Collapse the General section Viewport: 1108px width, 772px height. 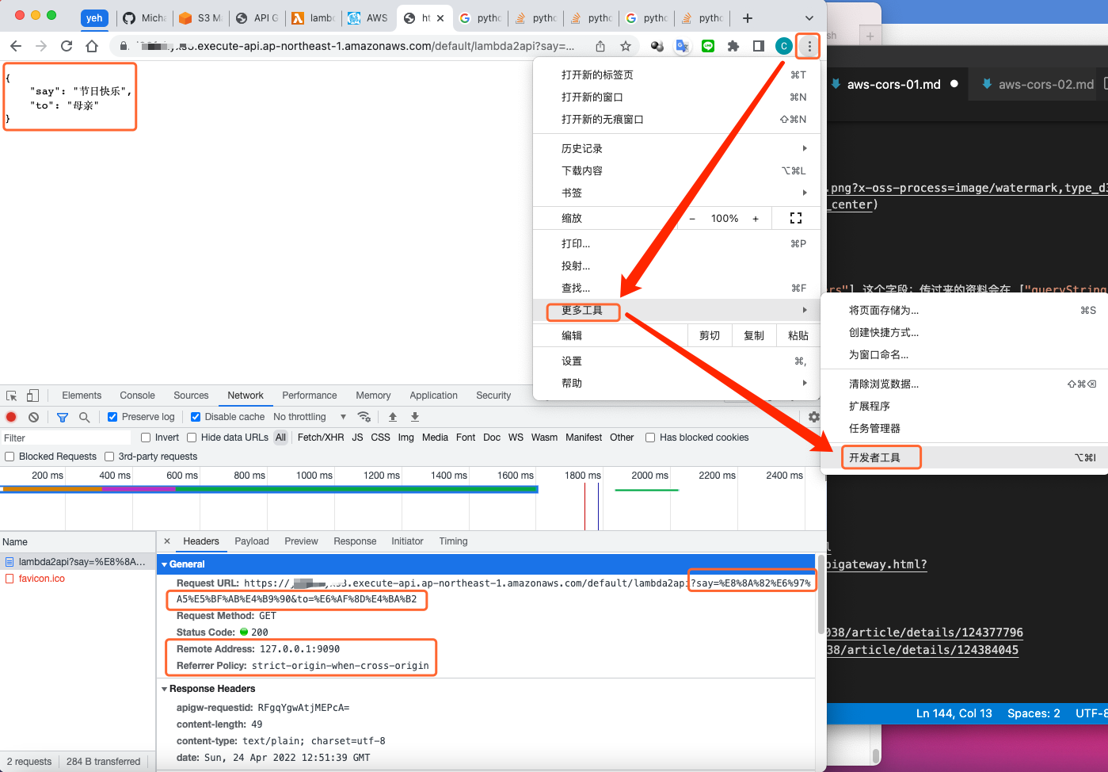point(165,564)
